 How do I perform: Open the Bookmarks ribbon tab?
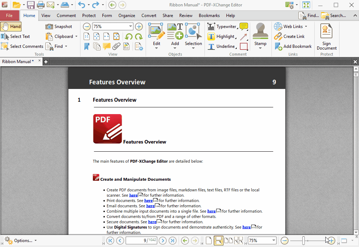click(209, 16)
